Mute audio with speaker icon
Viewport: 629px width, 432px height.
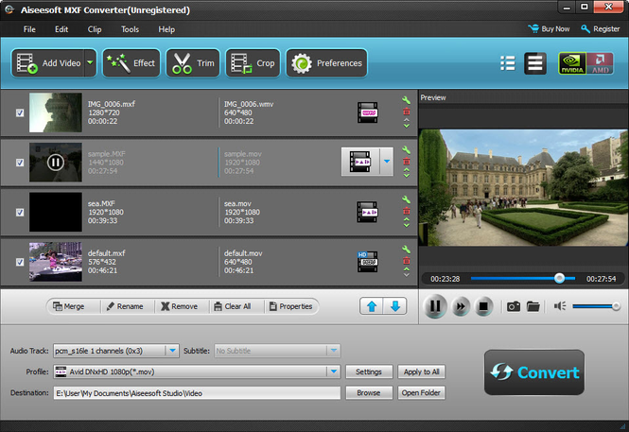click(560, 306)
